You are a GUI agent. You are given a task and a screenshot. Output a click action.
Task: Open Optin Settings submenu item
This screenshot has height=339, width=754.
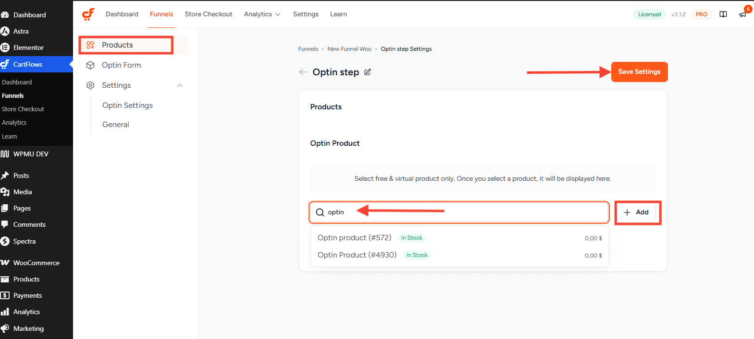click(127, 105)
